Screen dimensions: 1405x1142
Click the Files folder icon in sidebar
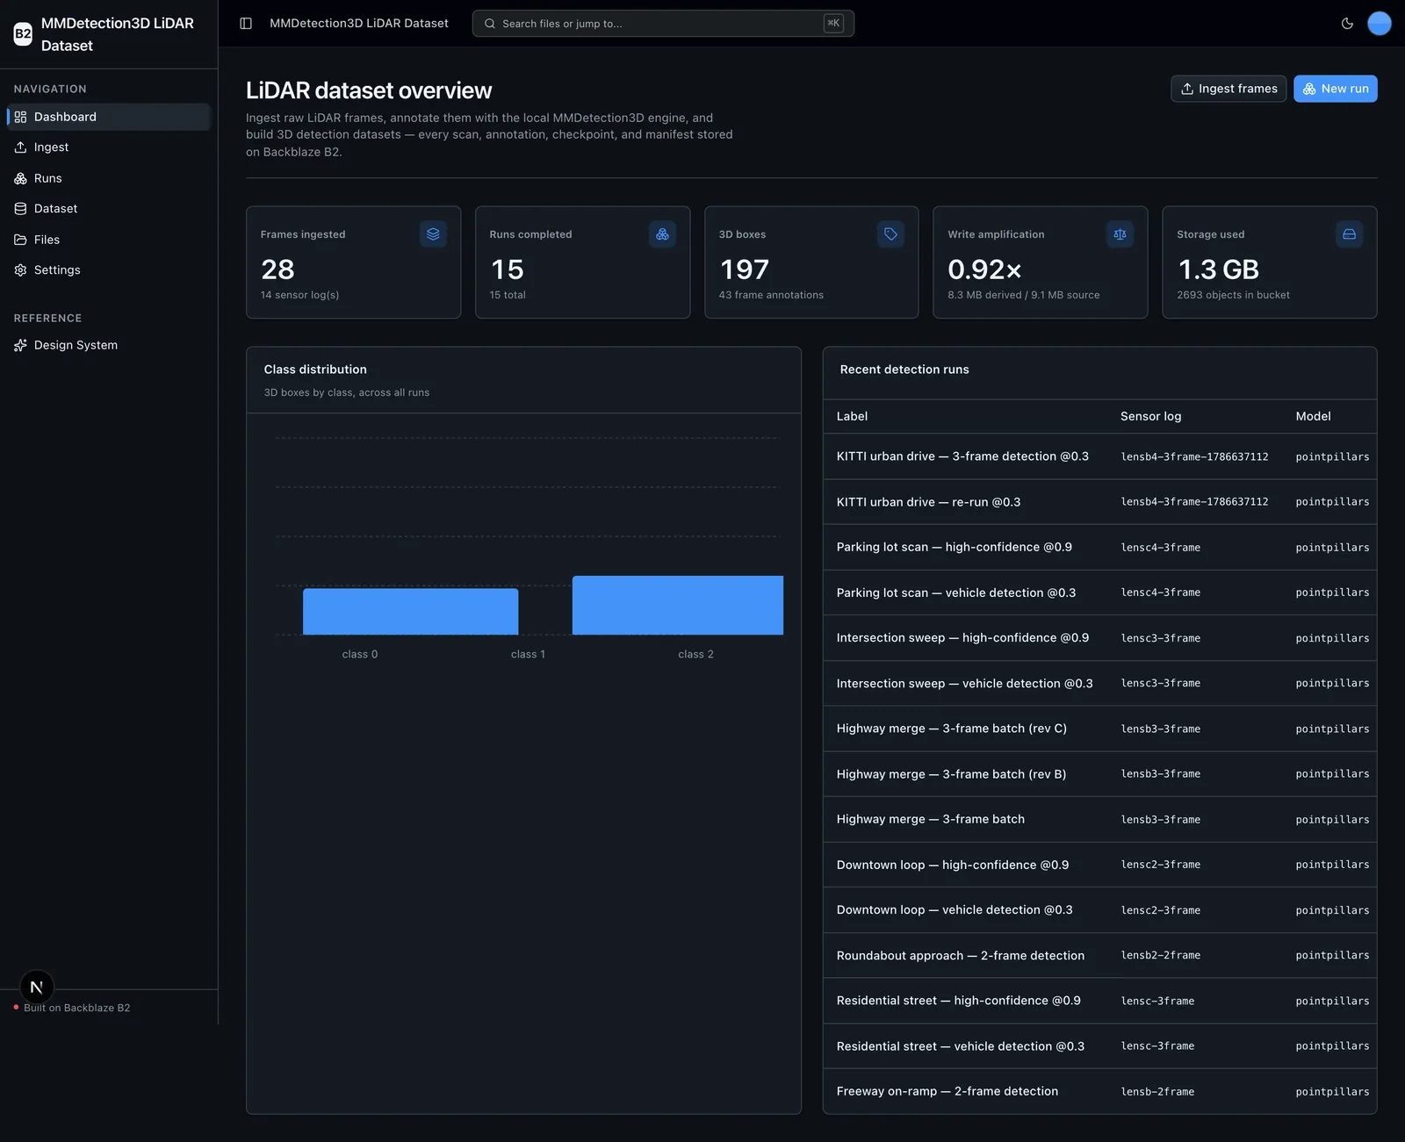click(x=20, y=240)
